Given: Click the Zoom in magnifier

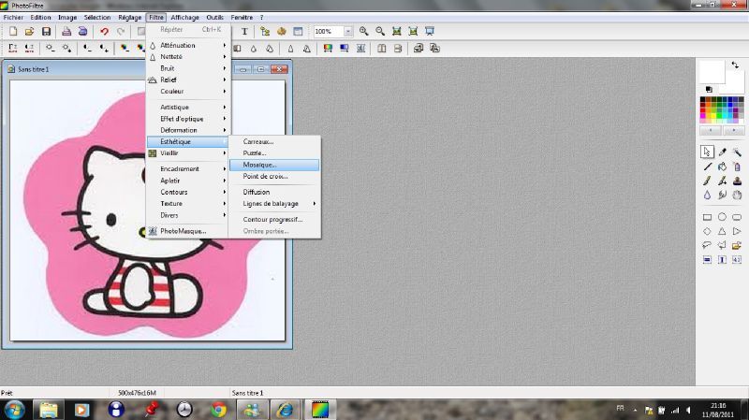Looking at the screenshot, I should (x=364, y=32).
